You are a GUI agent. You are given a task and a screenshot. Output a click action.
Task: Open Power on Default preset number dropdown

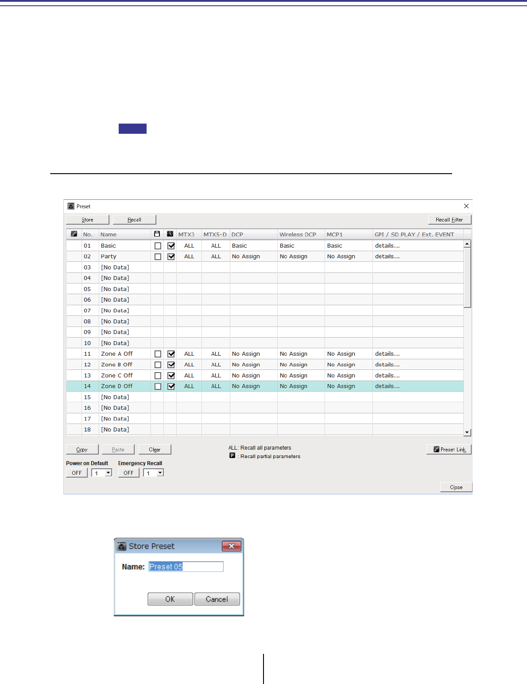point(108,473)
